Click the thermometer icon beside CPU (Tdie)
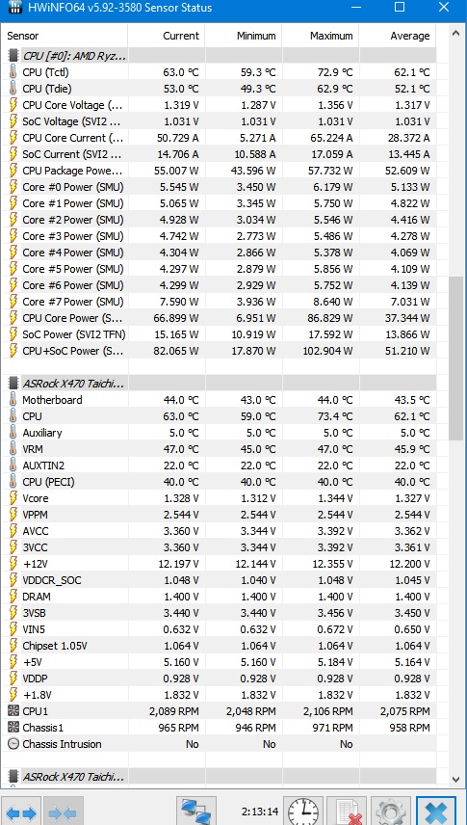467x825 pixels. (x=13, y=89)
